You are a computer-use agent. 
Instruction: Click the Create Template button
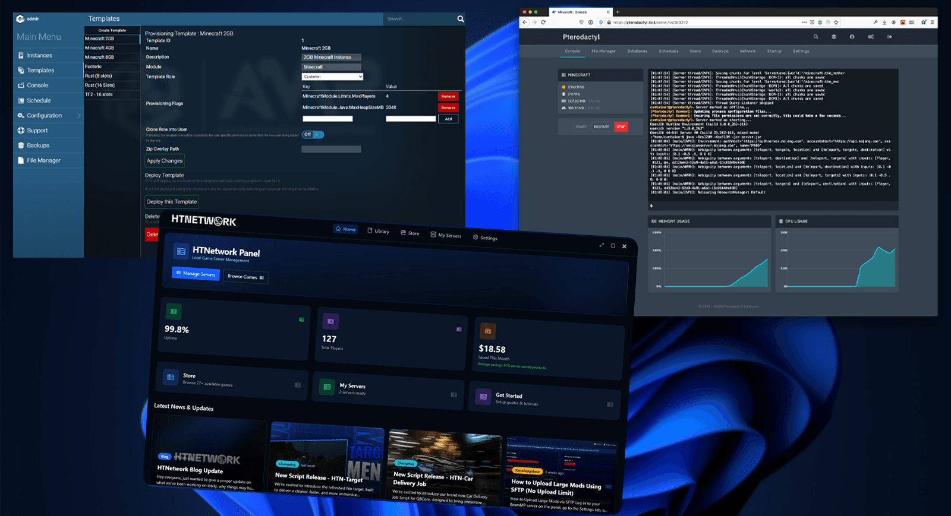(112, 30)
